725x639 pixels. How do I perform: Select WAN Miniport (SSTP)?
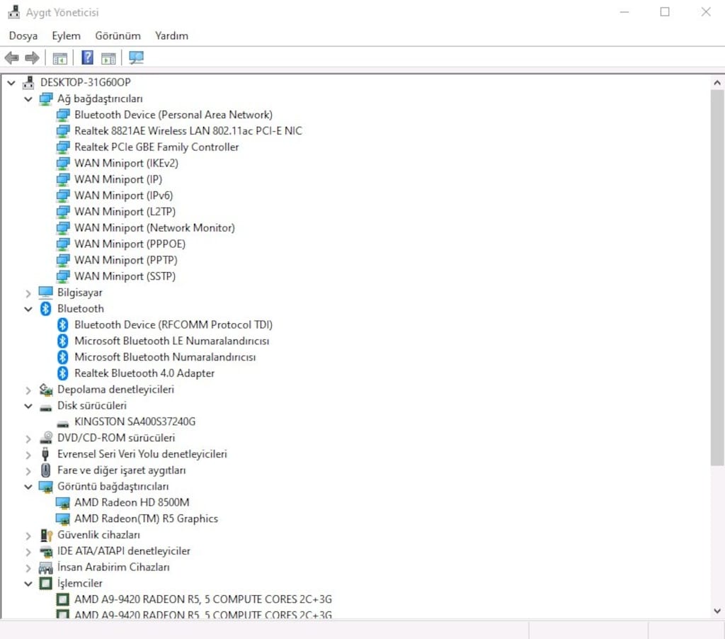pos(125,276)
